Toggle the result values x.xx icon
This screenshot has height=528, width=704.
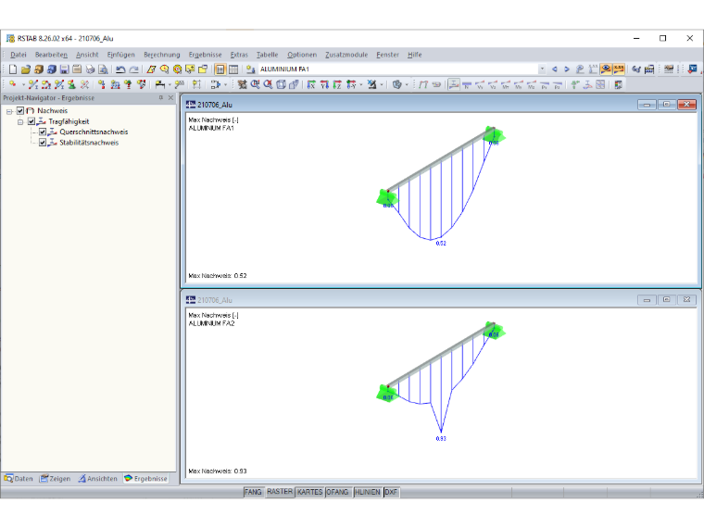(x=619, y=69)
